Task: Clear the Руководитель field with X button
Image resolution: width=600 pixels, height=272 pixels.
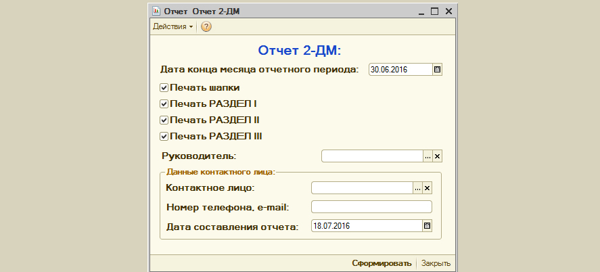Action: click(x=437, y=156)
